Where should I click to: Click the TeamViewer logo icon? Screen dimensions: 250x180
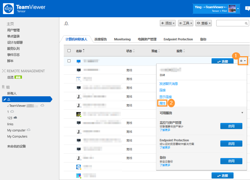(8, 9)
